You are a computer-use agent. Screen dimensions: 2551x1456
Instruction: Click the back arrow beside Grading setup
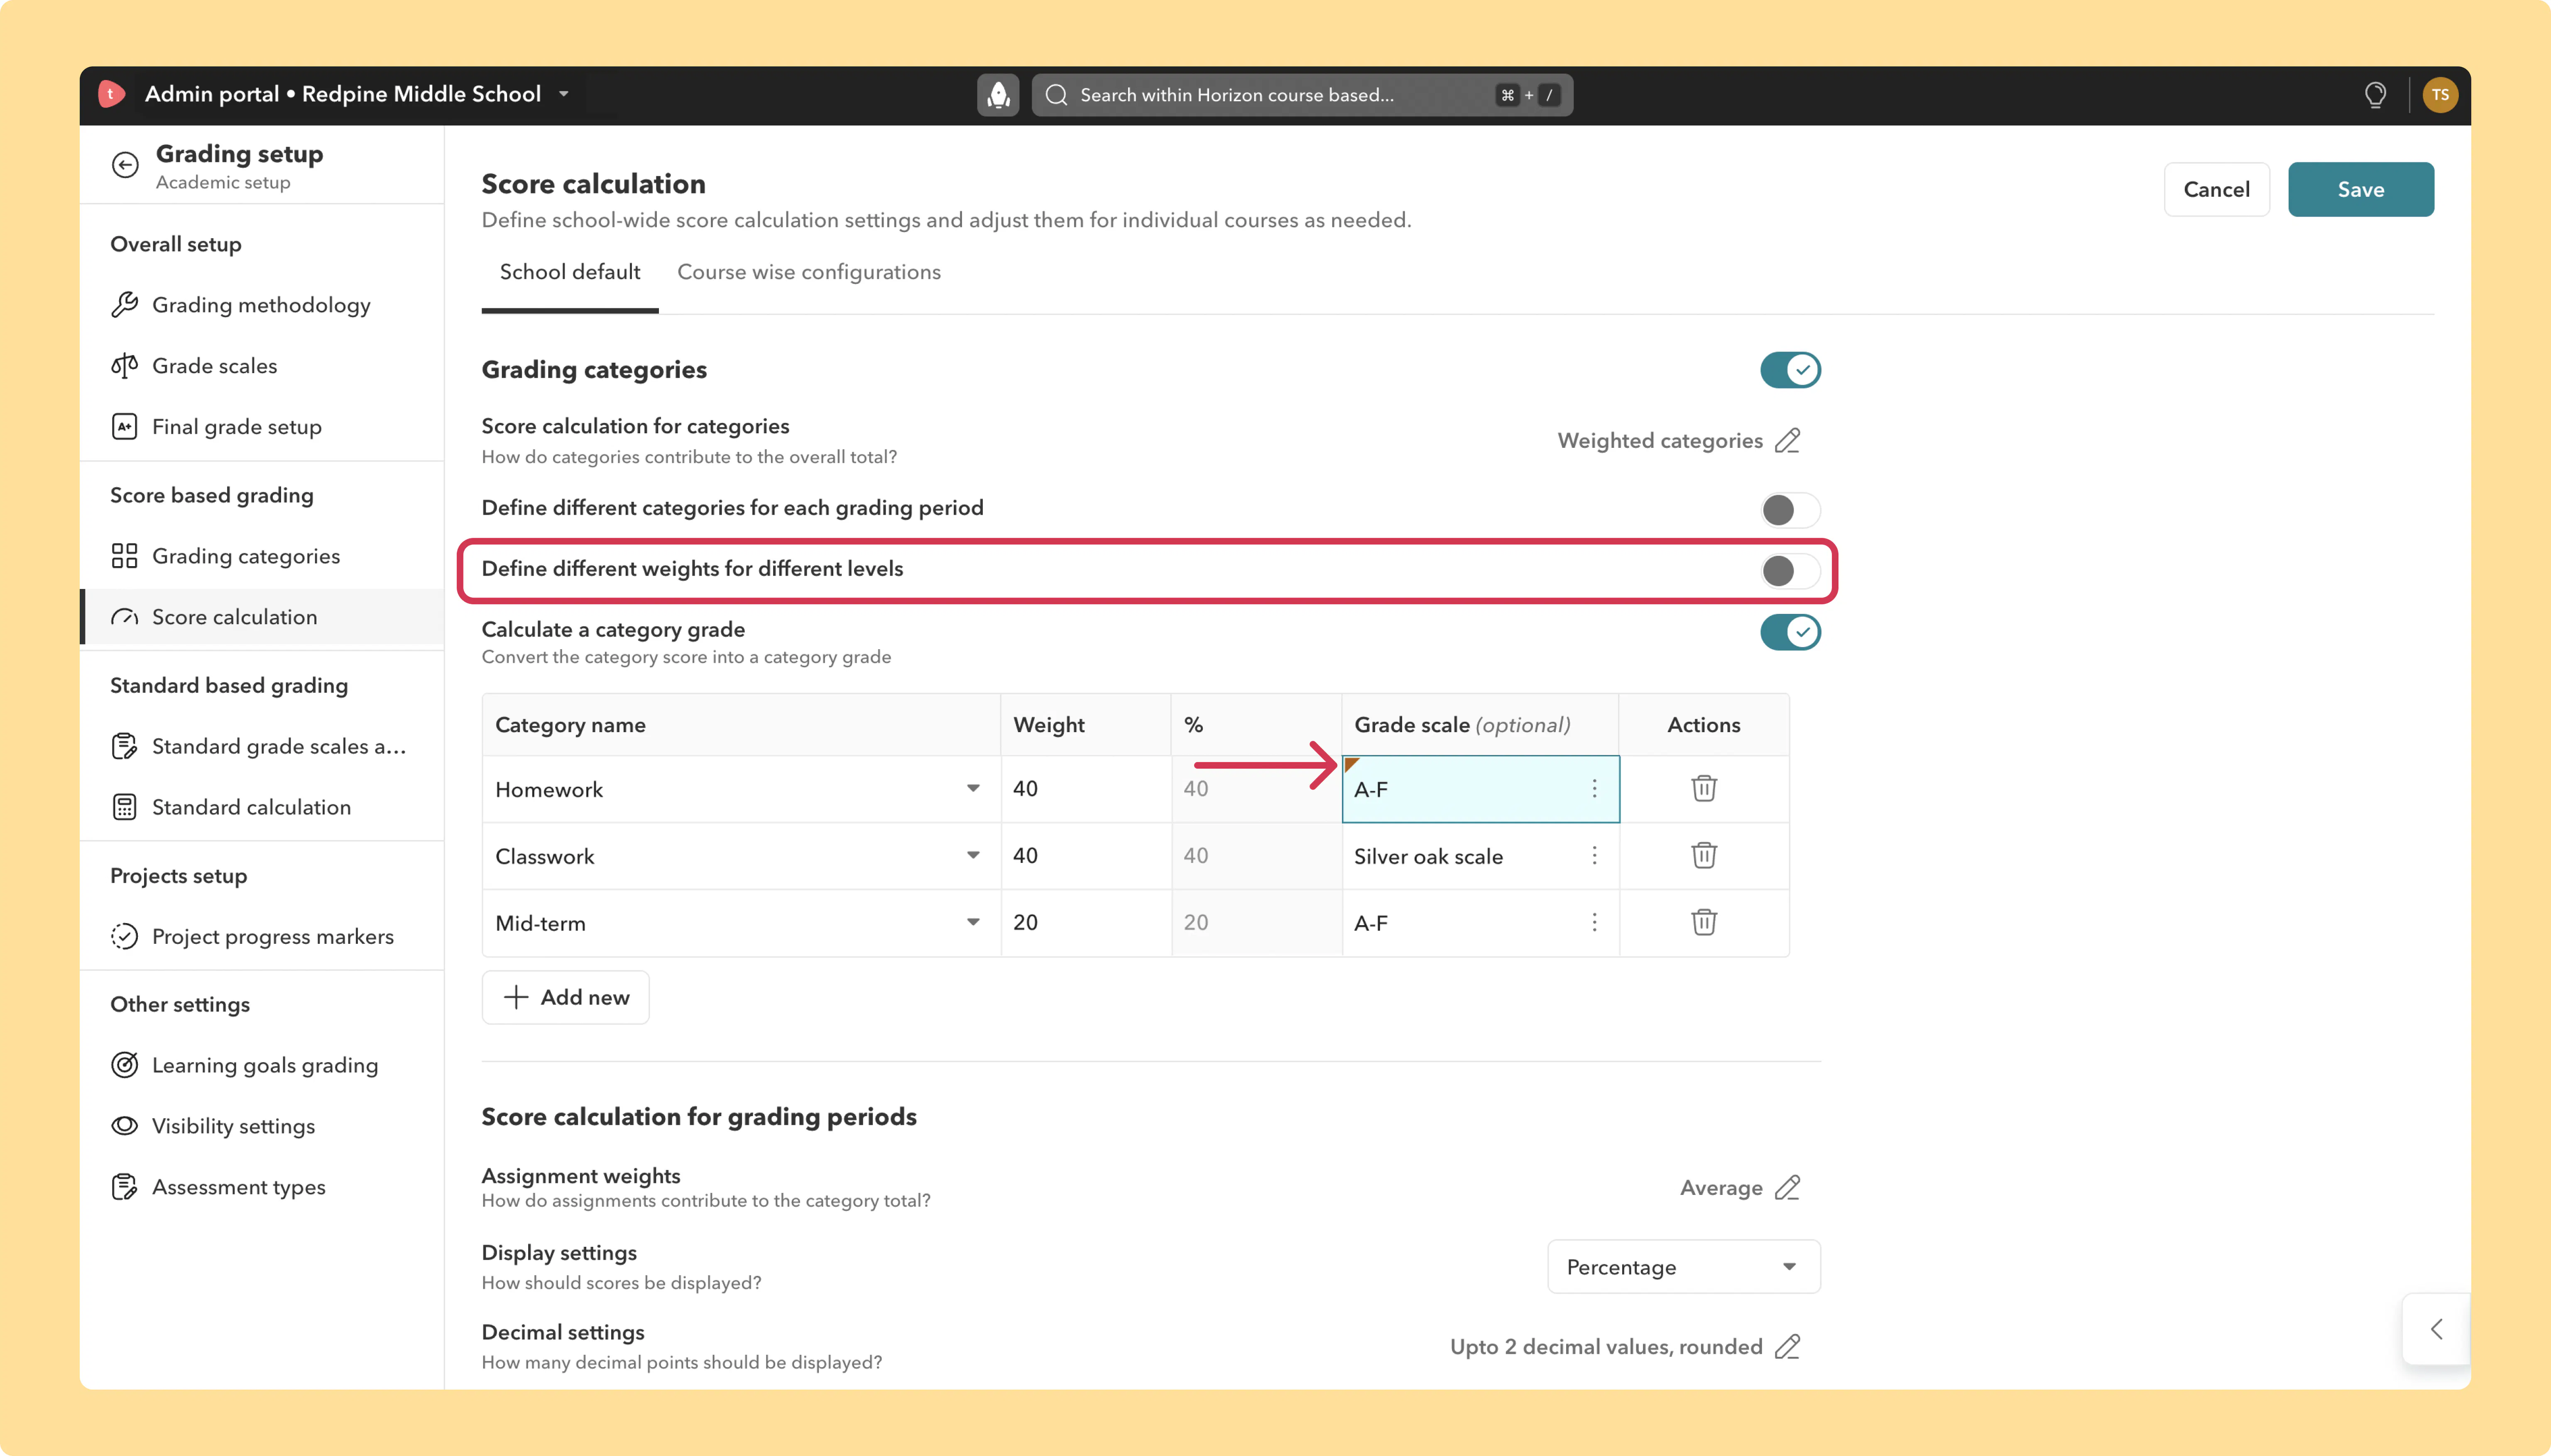click(125, 165)
